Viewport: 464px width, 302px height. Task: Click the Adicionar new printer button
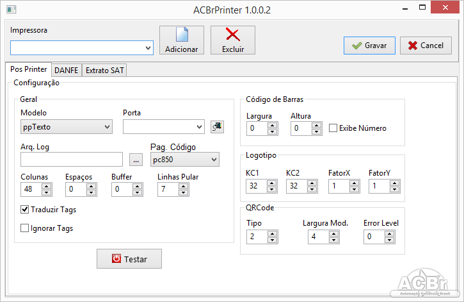point(181,40)
